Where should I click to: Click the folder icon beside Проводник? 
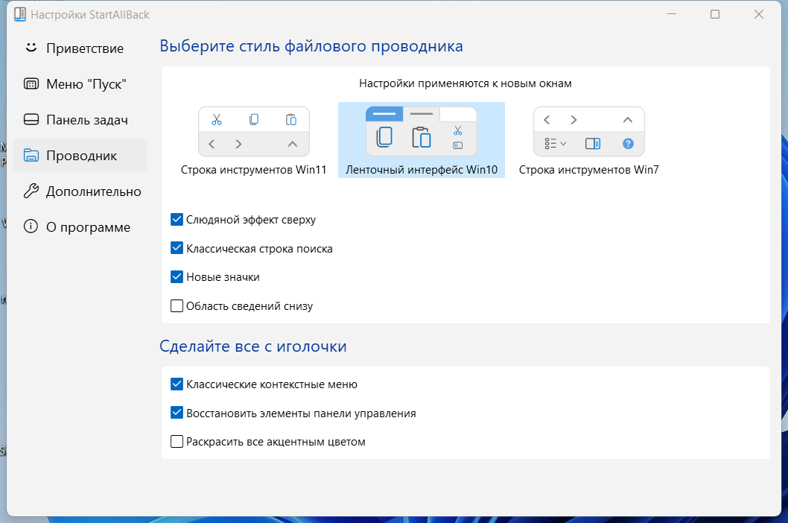31,156
